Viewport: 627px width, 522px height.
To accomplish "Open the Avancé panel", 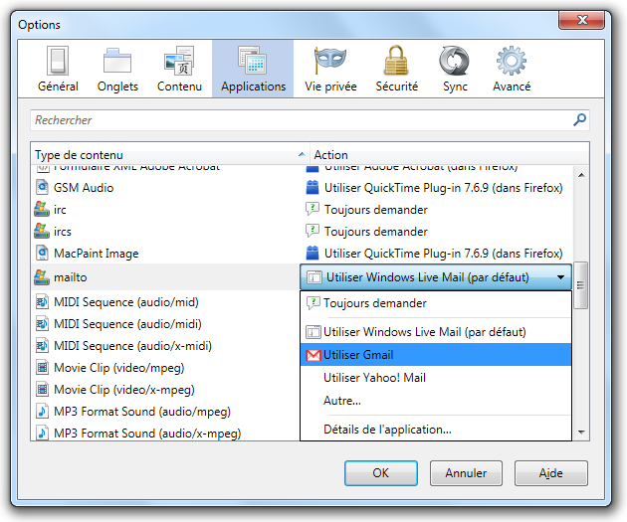I will click(x=512, y=69).
